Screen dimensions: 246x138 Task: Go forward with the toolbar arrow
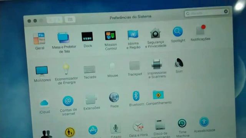point(59,20)
